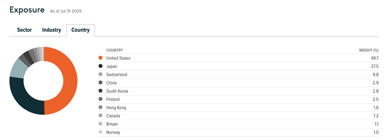
Task: Click the China gray legend dot
Action: click(101, 83)
